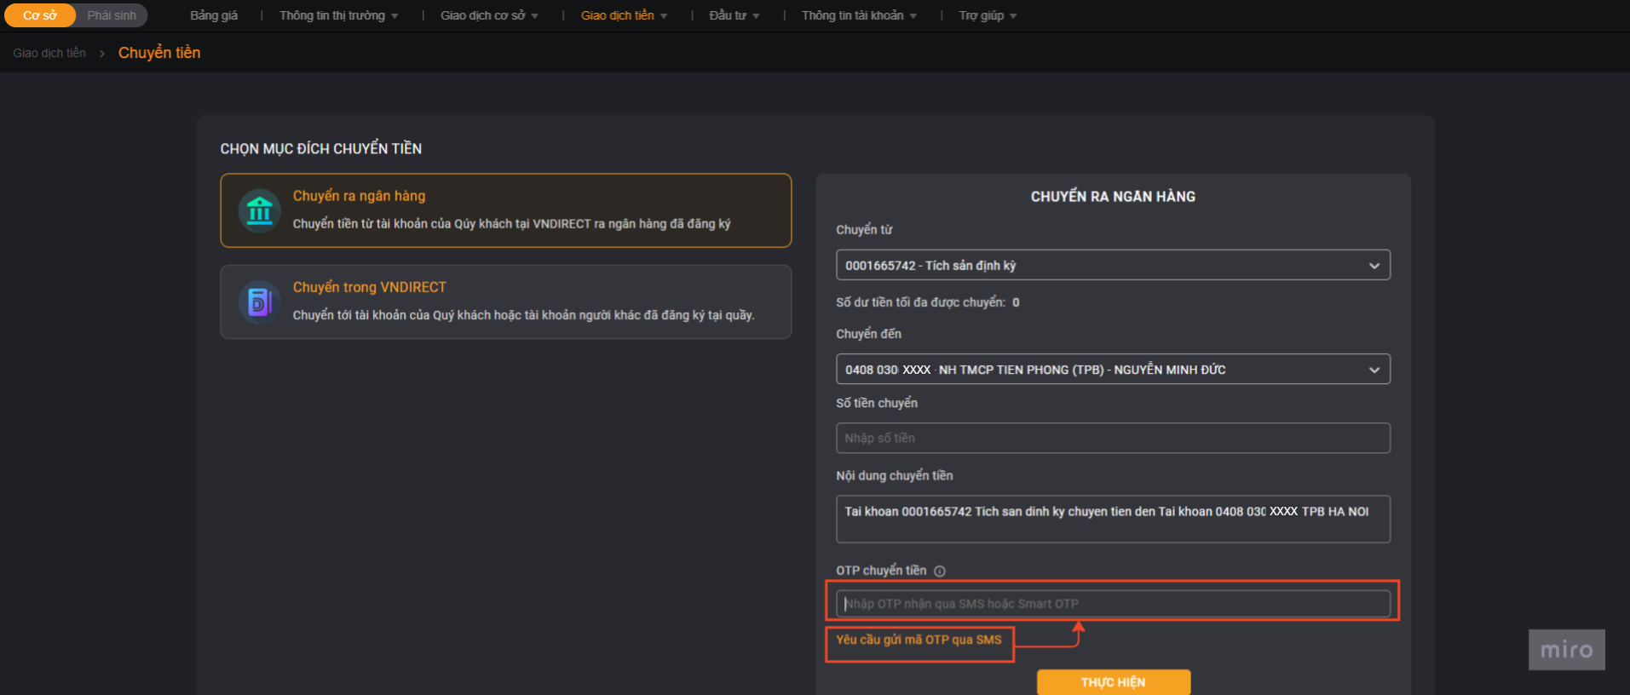Select Chuyển trong VNDIRECT option
1630x695 pixels.
tap(506, 302)
